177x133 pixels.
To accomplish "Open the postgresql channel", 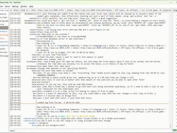I will 4,45.
